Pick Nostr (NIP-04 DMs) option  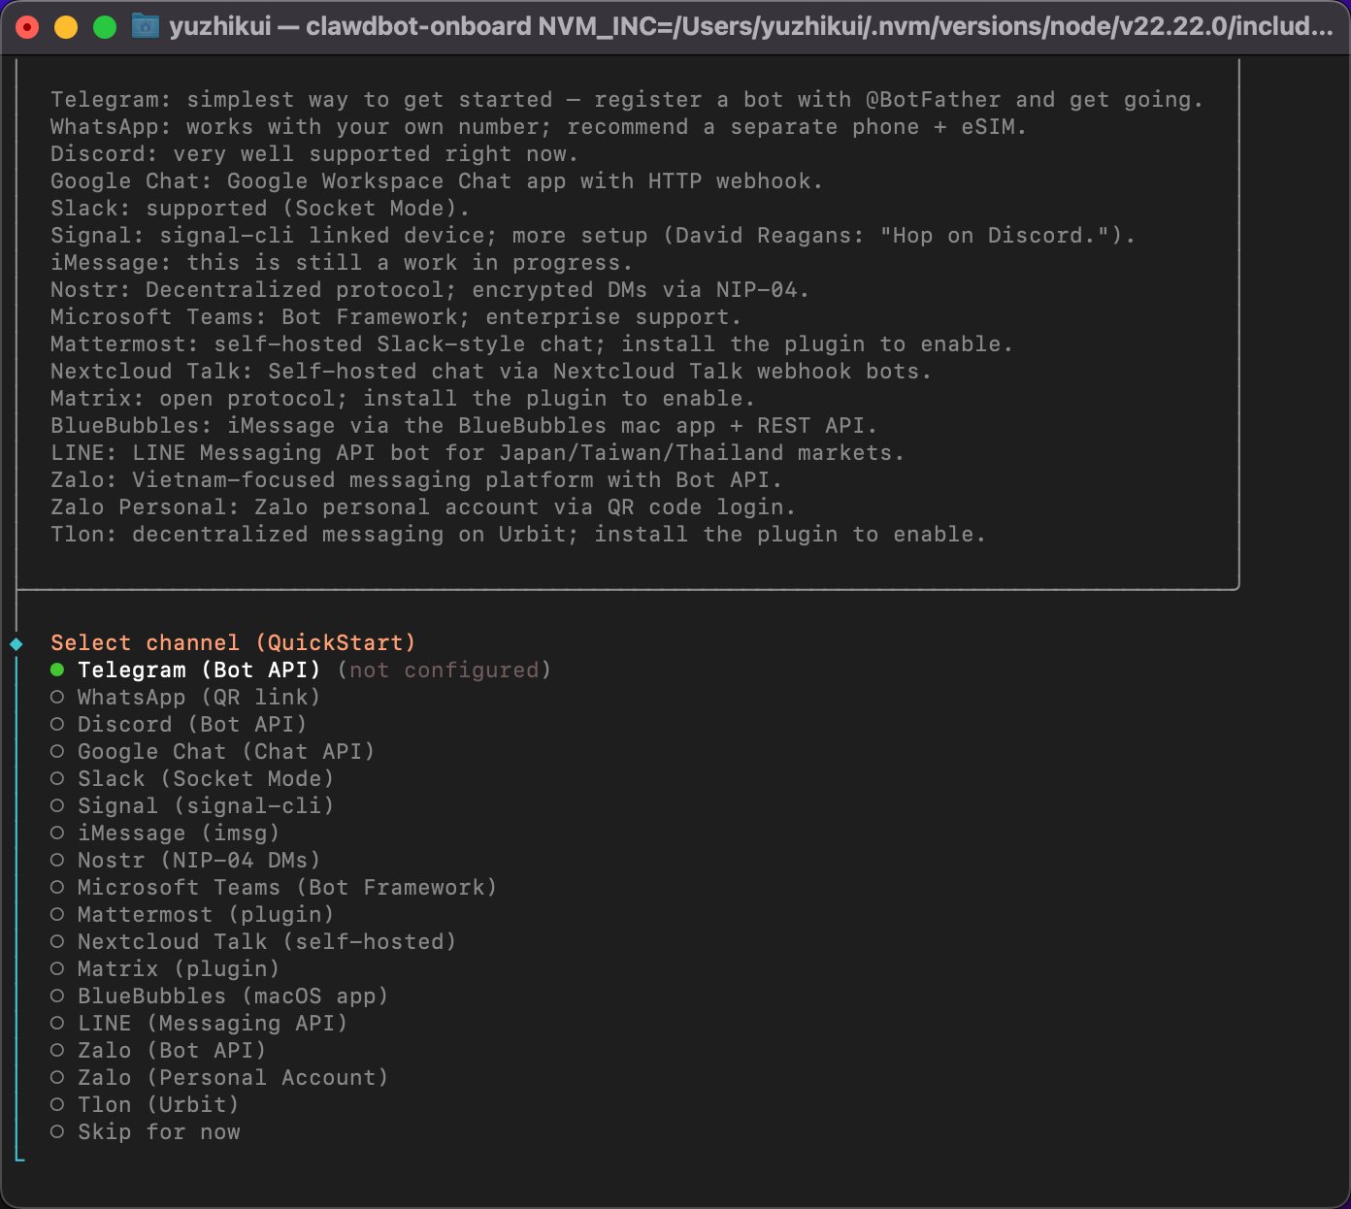(x=185, y=861)
